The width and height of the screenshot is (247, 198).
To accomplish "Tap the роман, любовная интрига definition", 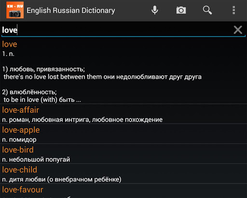I will tap(82, 120).
